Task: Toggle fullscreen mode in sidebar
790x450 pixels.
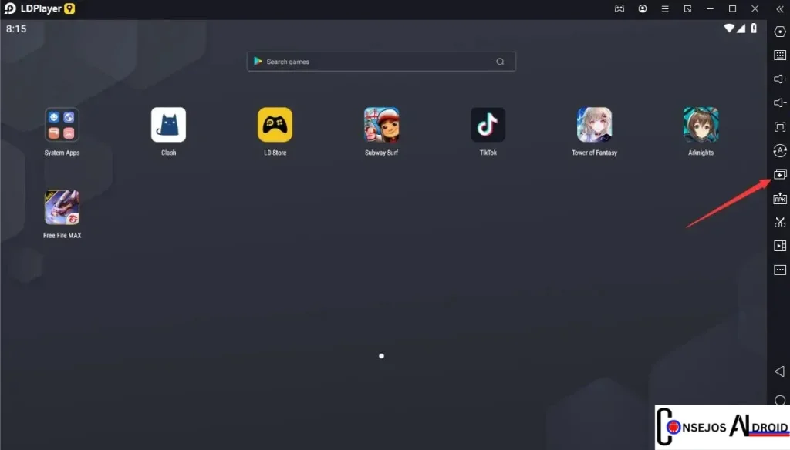Action: click(779, 127)
